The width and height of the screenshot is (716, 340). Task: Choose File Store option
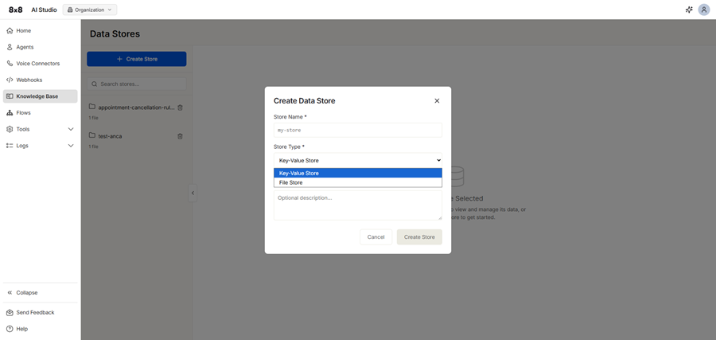[x=357, y=182]
